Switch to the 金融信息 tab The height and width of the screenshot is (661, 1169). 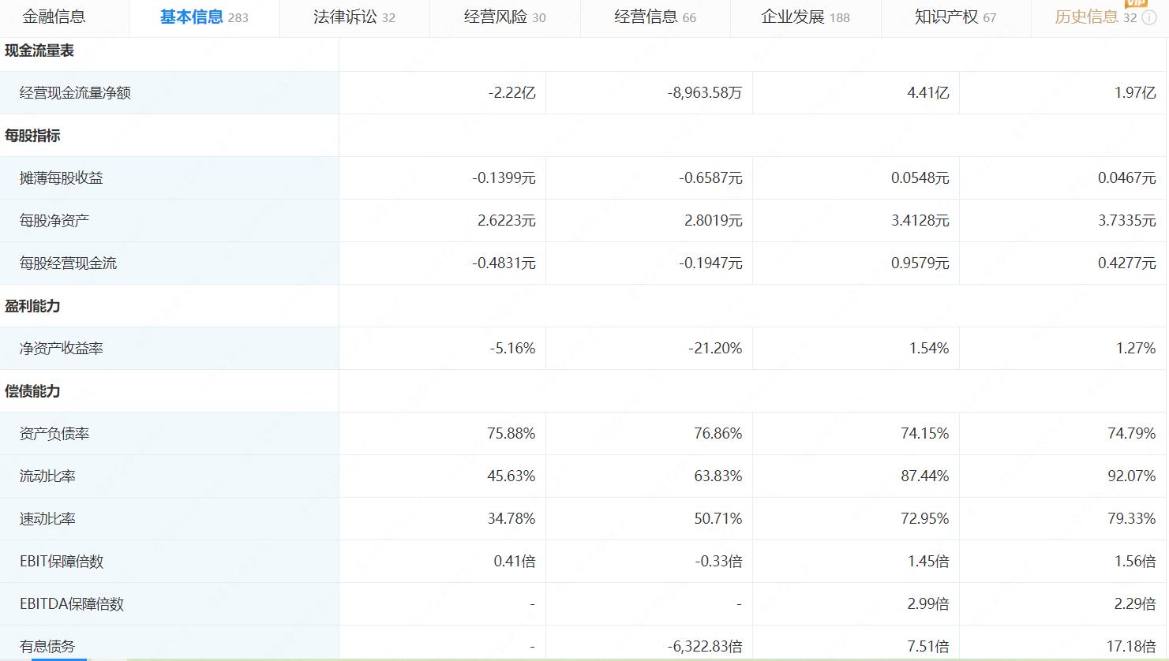tap(54, 16)
